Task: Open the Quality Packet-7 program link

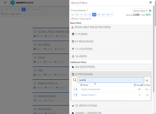Action: (89, 95)
